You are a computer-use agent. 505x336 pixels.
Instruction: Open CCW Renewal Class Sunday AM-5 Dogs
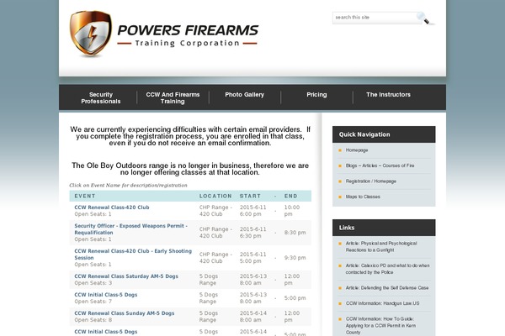(x=124, y=313)
